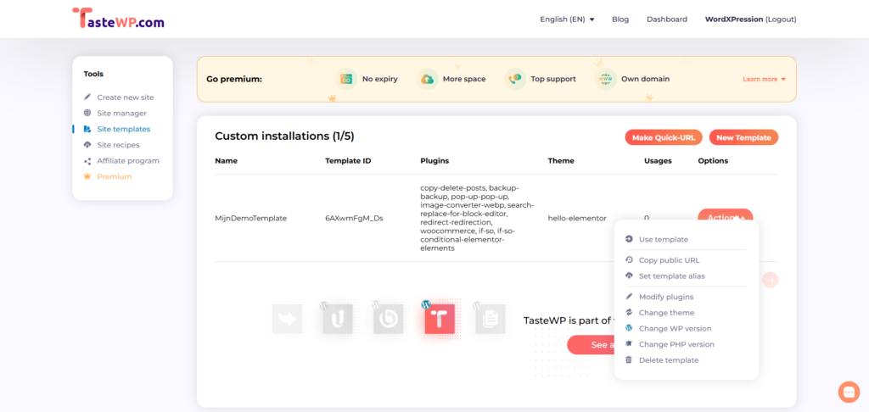The image size is (869, 412).
Task: Click the Site templates sidebar icon
Action: 87,129
